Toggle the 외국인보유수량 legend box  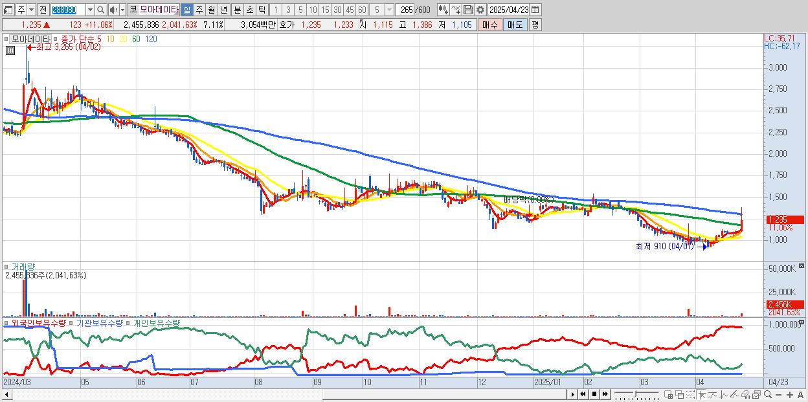pos(7,322)
